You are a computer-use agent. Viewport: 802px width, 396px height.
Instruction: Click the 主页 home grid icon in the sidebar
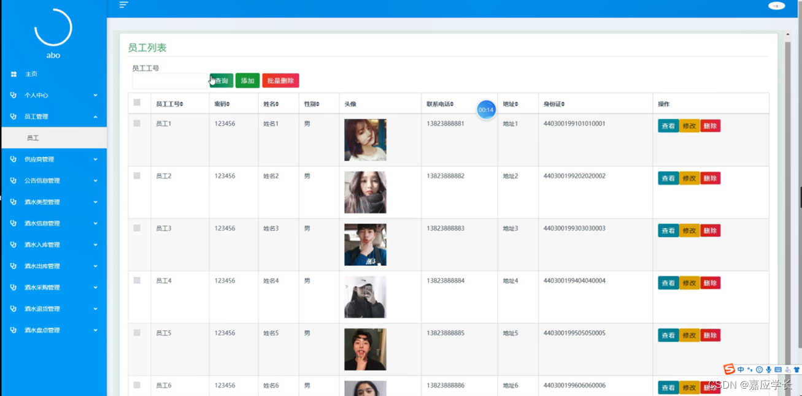click(13, 74)
